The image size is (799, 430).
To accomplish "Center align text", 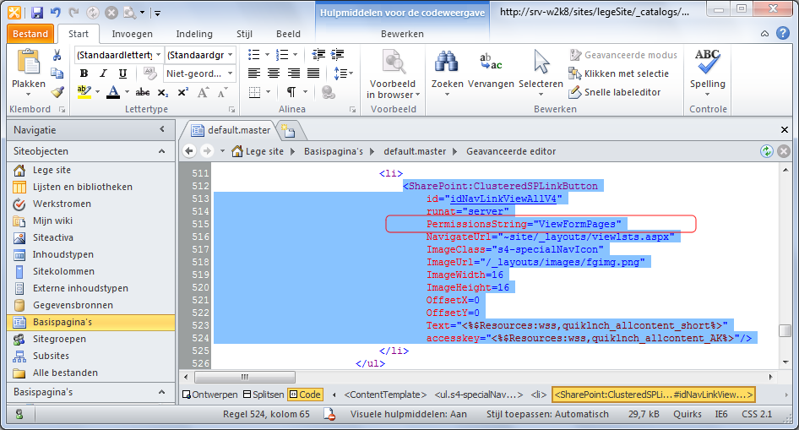I will pyautogui.click(x=274, y=73).
